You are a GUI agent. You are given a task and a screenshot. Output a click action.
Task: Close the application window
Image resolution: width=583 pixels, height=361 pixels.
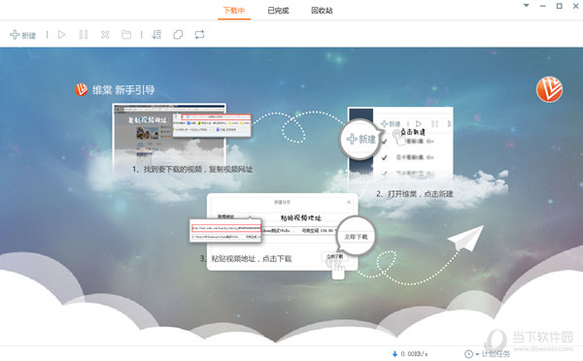pyautogui.click(x=575, y=6)
